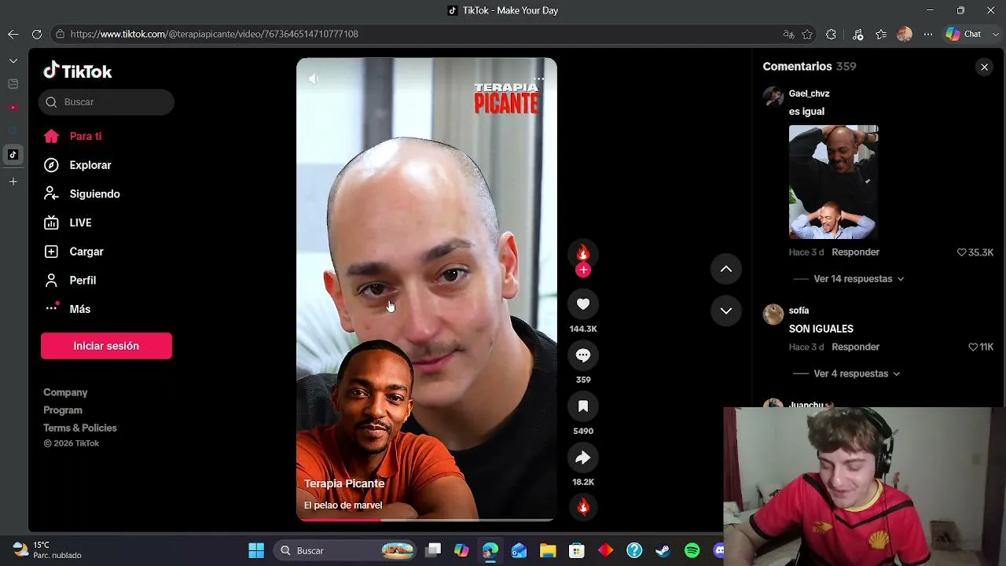Viewport: 1006px width, 566px height.
Task: Unmute the video with the speaker icon
Action: point(314,79)
